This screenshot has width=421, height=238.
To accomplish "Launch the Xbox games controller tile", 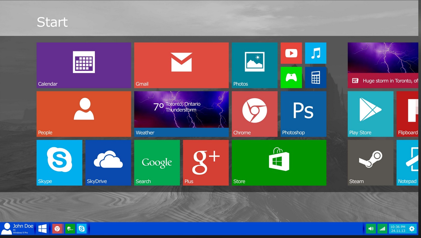I will [291, 77].
